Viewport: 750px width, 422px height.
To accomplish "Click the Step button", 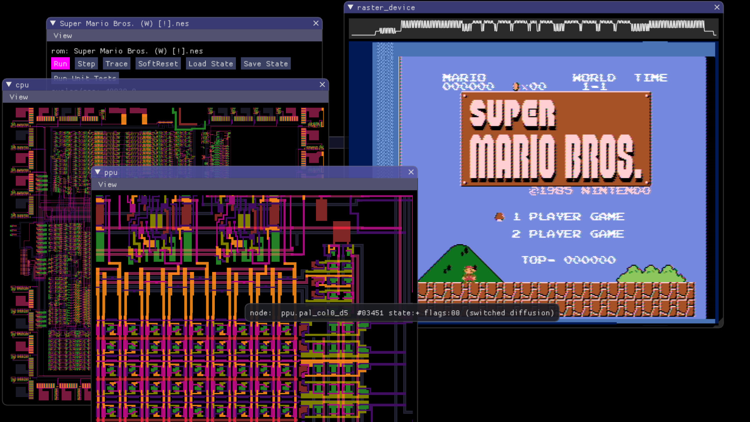I will [86, 64].
